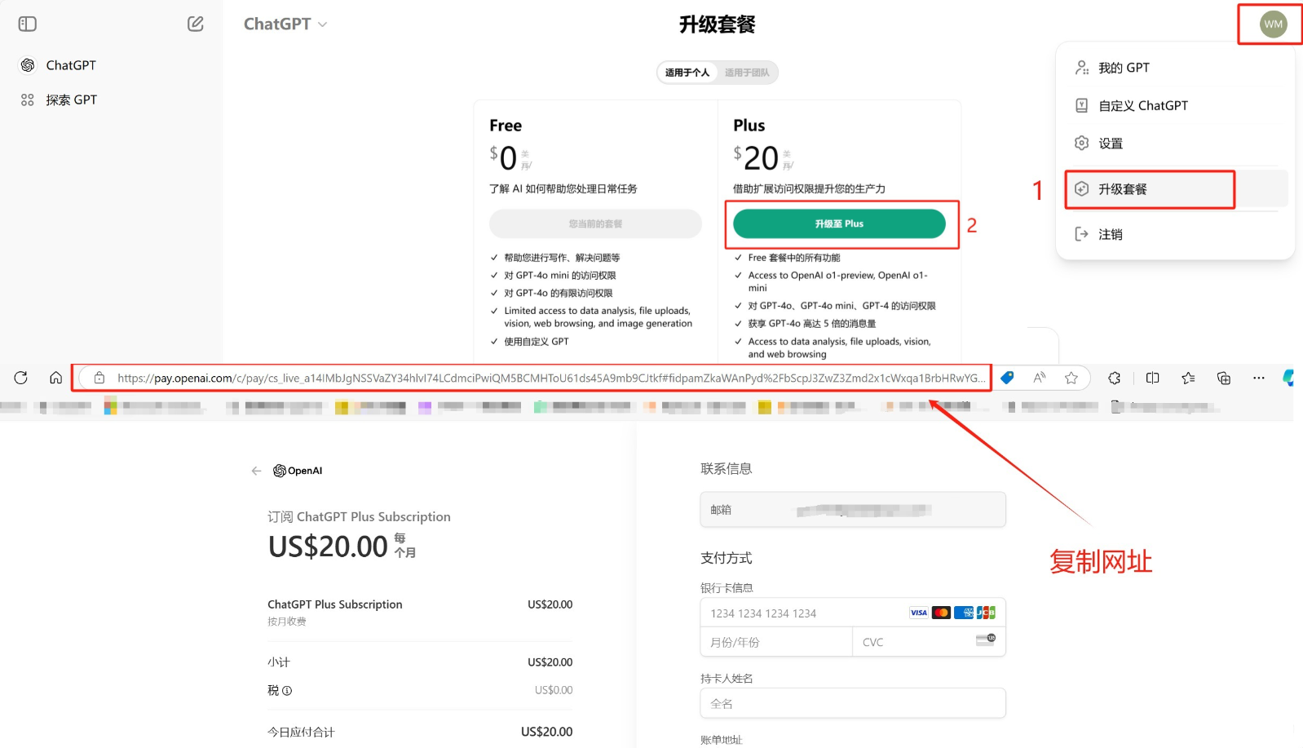Open 探索 GPT in sidebar
Image resolution: width=1303 pixels, height=748 pixels.
111,100
